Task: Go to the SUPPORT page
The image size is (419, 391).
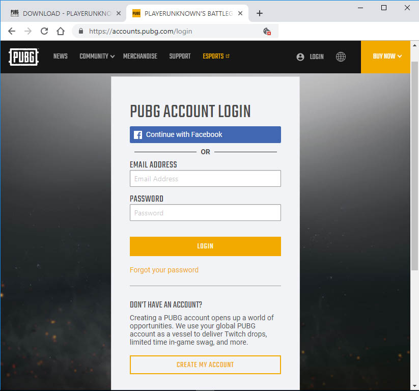Action: click(x=180, y=56)
